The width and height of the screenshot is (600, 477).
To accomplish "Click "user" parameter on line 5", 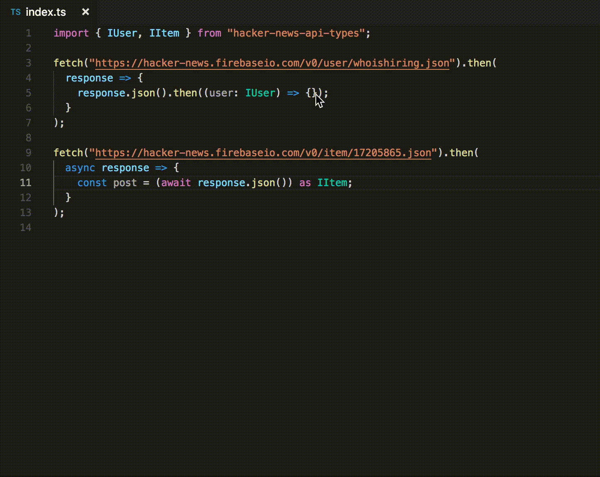I will [221, 93].
